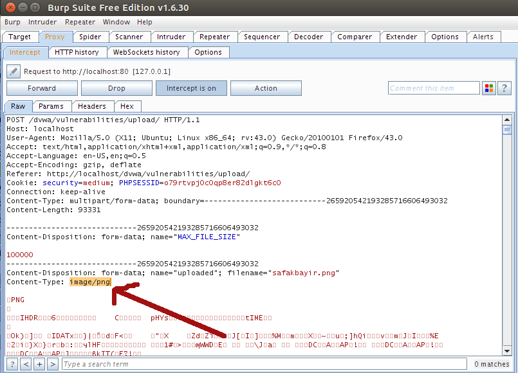Click the scrollbar down arrow
Viewport: 518px width, 373px height.
coord(507,351)
